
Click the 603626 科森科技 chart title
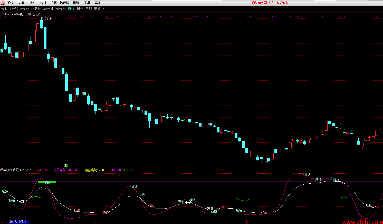click(x=22, y=14)
